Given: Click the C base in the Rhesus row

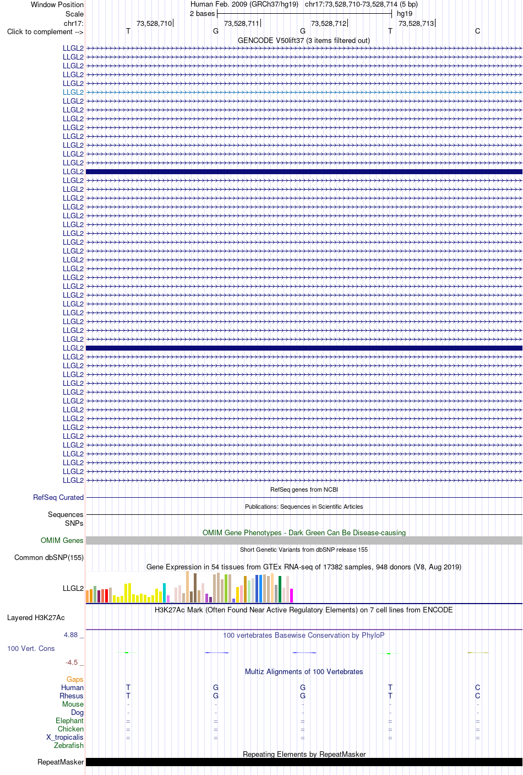Looking at the screenshot, I should click(x=477, y=696).
